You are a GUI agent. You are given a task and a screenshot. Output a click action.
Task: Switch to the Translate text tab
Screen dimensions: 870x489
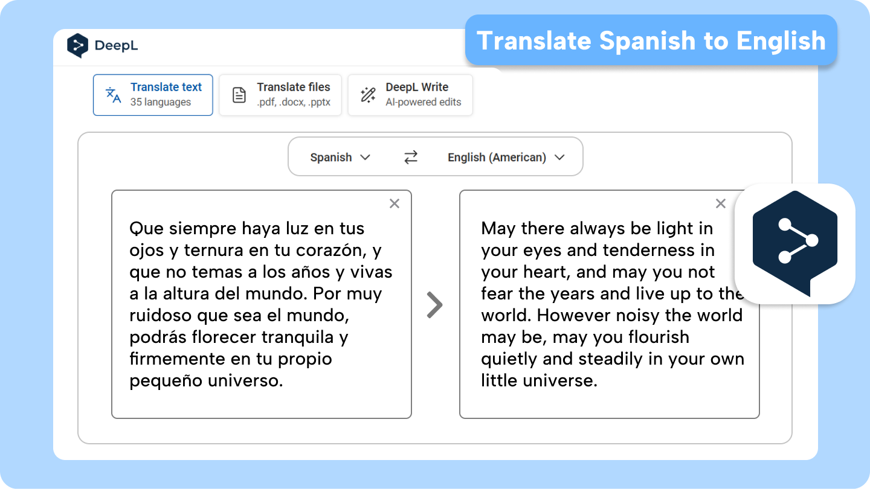click(153, 94)
